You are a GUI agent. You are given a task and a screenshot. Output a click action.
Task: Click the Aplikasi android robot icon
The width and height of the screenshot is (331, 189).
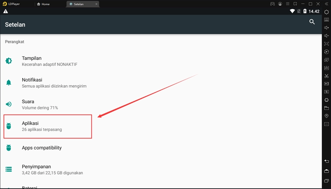pyautogui.click(x=9, y=126)
